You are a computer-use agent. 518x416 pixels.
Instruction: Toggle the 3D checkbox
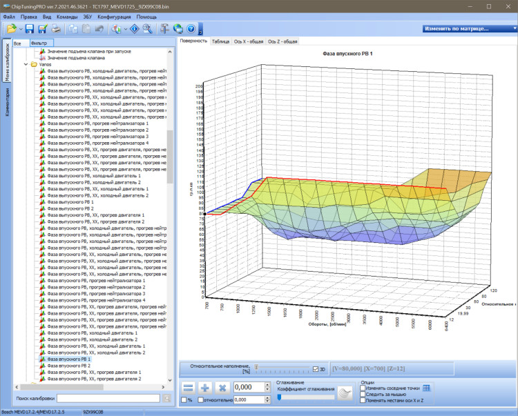pos(316,369)
